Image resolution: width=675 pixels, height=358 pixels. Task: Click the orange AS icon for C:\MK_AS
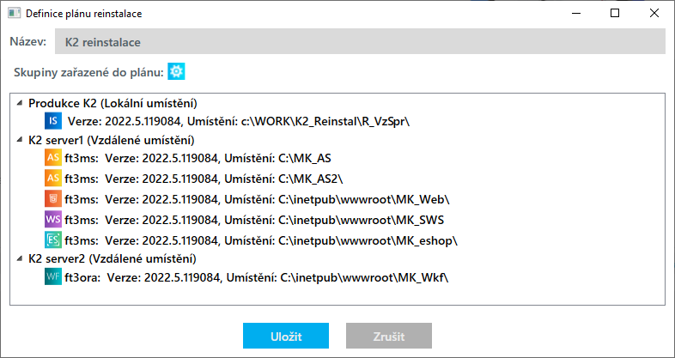pos(53,159)
